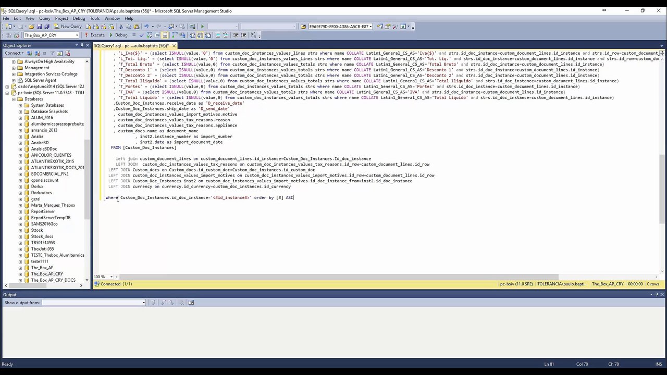Expand the Integration Services Catalogs node
The width and height of the screenshot is (667, 375).
point(14,74)
